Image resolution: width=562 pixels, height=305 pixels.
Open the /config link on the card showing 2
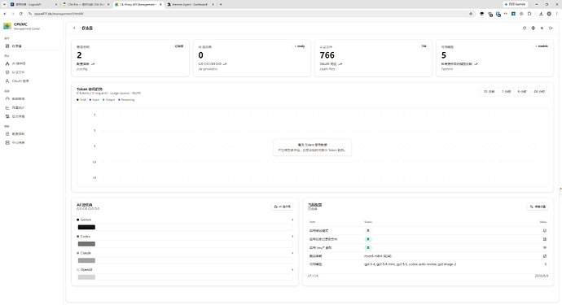[x=82, y=69]
